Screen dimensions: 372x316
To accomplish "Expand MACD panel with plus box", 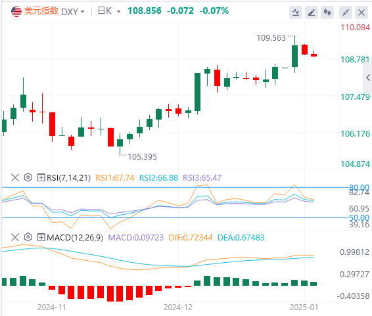I will pyautogui.click(x=41, y=237).
